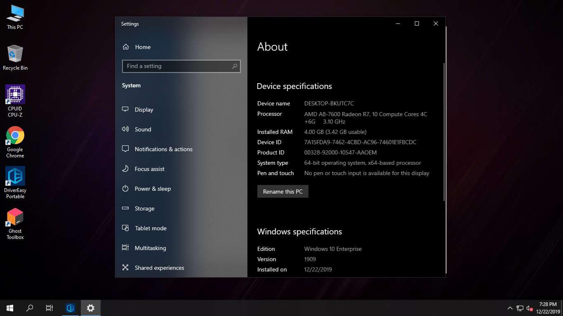Click the Find a setting search box
This screenshot has height=316, width=563.
click(x=177, y=66)
